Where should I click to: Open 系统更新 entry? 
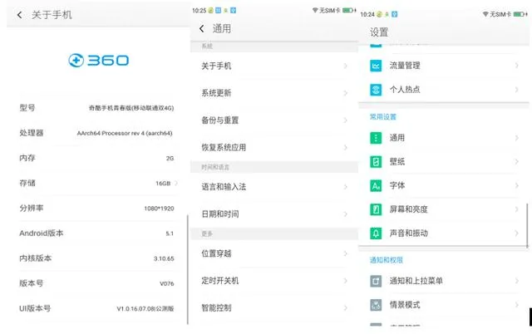(x=274, y=93)
